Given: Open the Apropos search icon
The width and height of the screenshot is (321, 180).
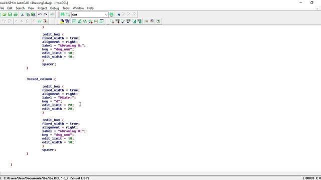Looking at the screenshot, I should (x=96, y=21).
